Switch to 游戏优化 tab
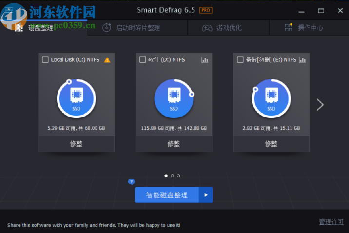Screen dimensions: 349x233 pos(229,28)
